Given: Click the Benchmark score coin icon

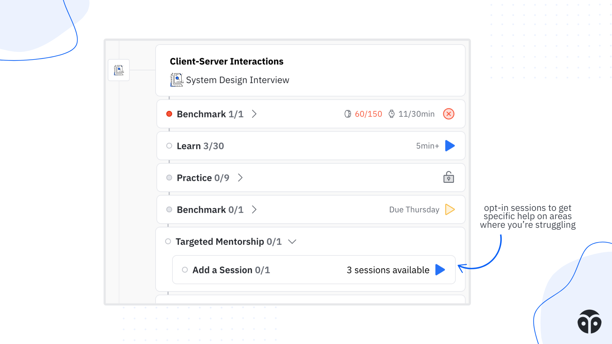Looking at the screenshot, I should click(x=347, y=114).
